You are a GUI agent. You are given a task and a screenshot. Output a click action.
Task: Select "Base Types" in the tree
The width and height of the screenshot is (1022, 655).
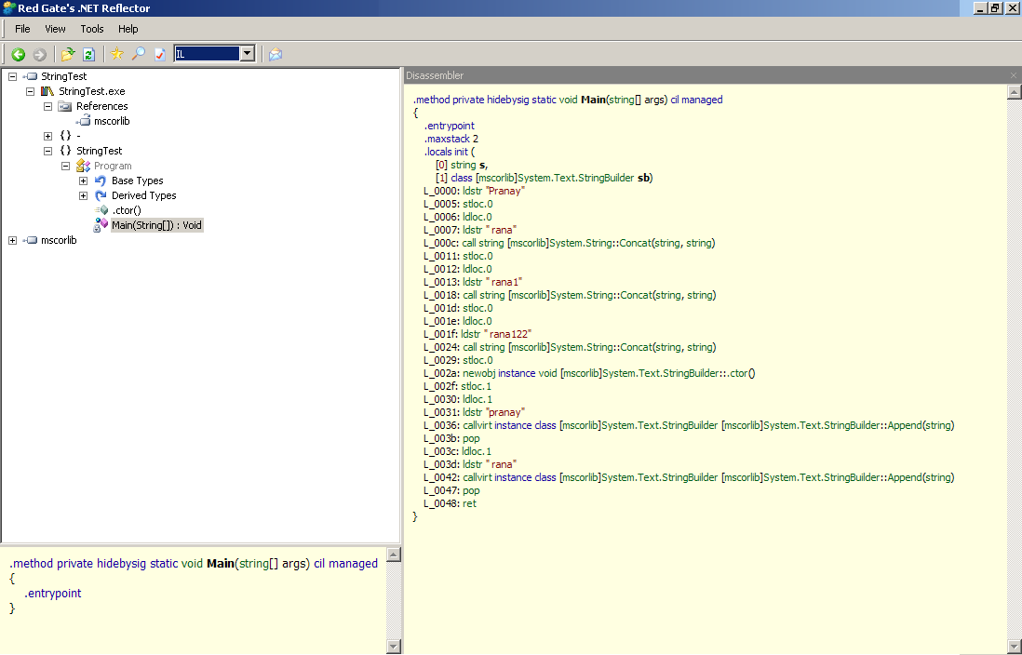tap(138, 180)
